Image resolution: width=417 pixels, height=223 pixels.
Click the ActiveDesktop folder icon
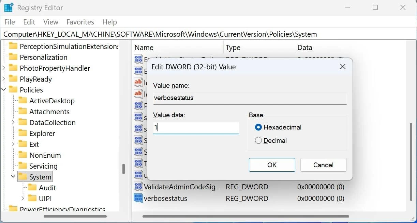click(x=23, y=101)
